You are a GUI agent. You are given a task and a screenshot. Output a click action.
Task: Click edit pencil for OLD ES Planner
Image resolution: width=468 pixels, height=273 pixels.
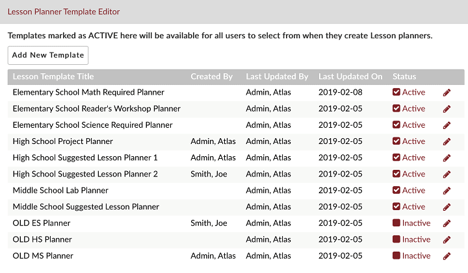click(447, 224)
